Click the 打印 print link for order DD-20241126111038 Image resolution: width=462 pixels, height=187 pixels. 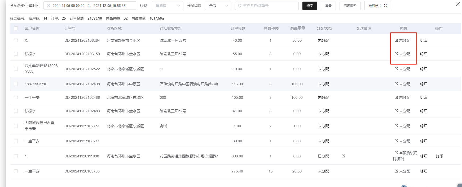click(439, 156)
